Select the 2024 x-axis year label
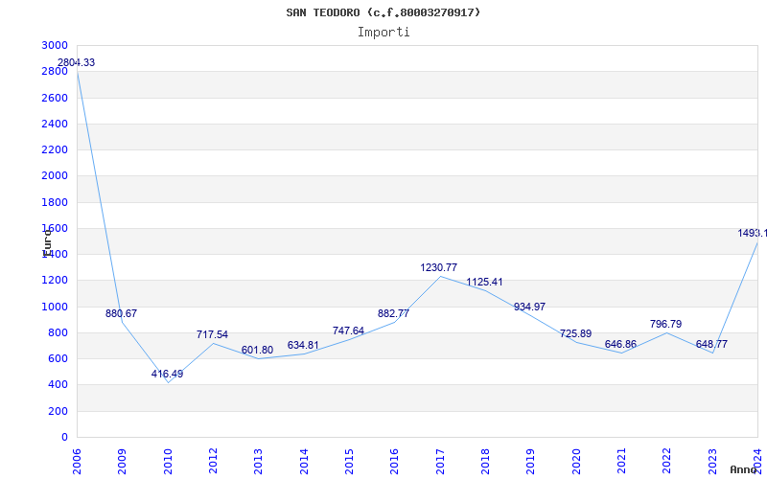 pos(756,459)
